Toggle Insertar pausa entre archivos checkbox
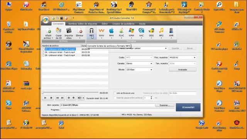 [115, 98]
